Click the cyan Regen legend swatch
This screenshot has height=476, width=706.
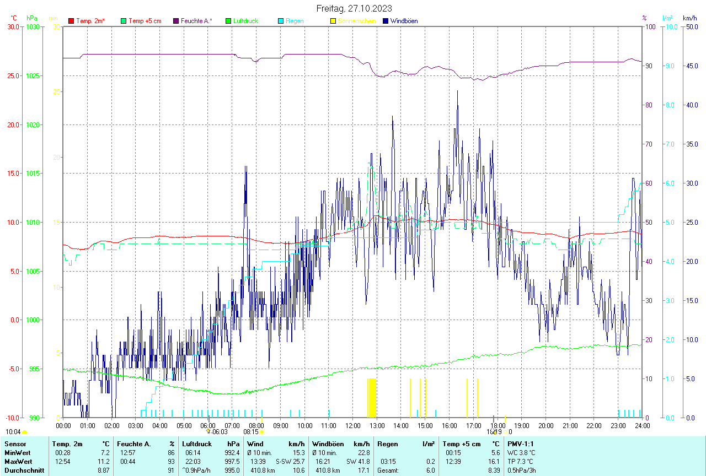(281, 21)
